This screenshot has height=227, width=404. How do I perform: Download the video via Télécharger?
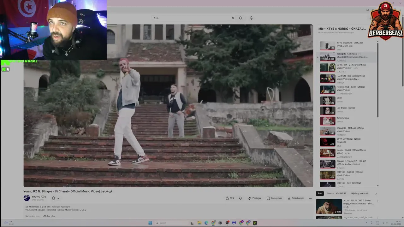[x=296, y=198]
